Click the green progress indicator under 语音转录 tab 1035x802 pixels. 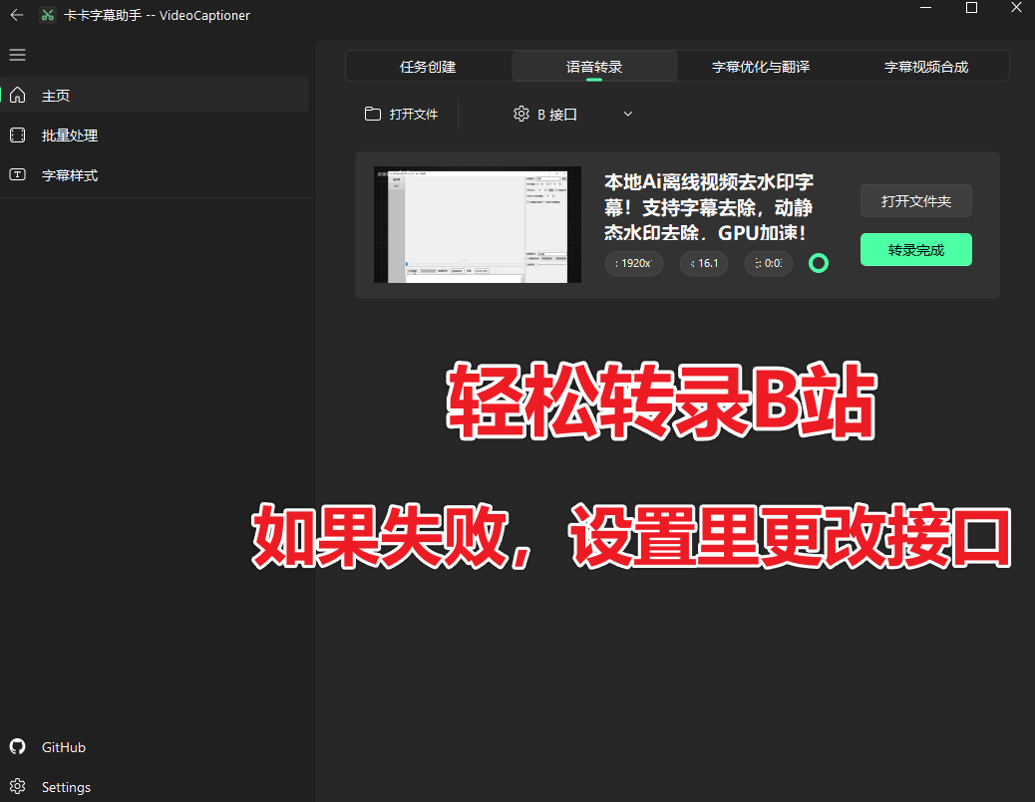(594, 79)
